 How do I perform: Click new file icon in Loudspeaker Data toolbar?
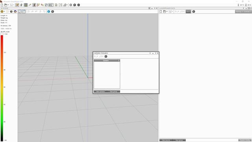click(x=161, y=11)
